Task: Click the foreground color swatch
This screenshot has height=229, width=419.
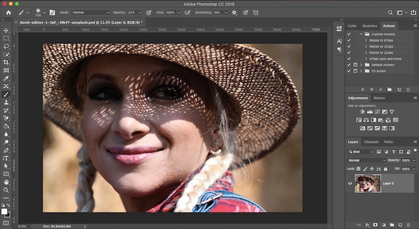Action: 4,211
